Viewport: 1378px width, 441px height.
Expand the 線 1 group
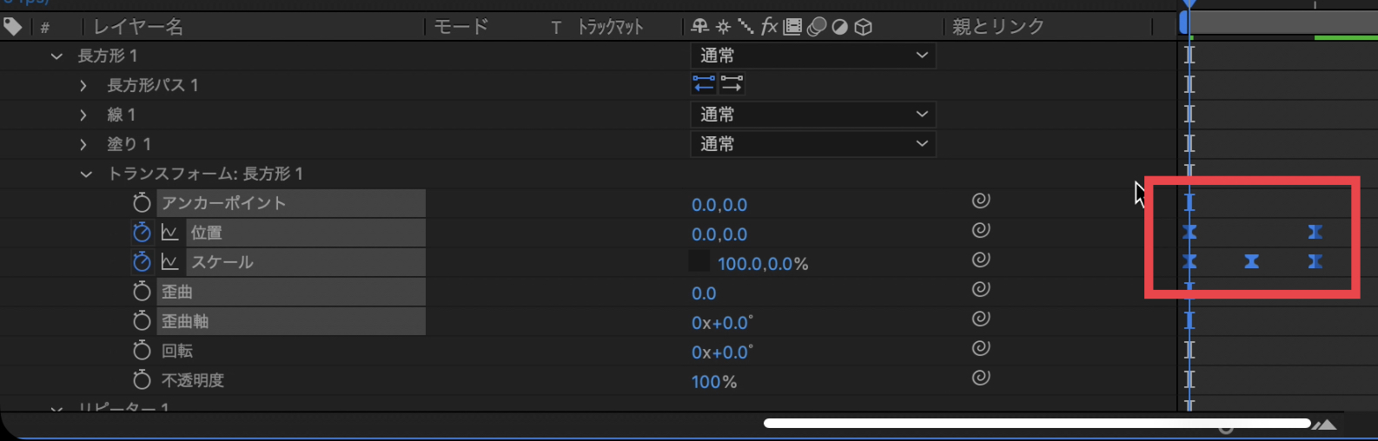click(83, 115)
